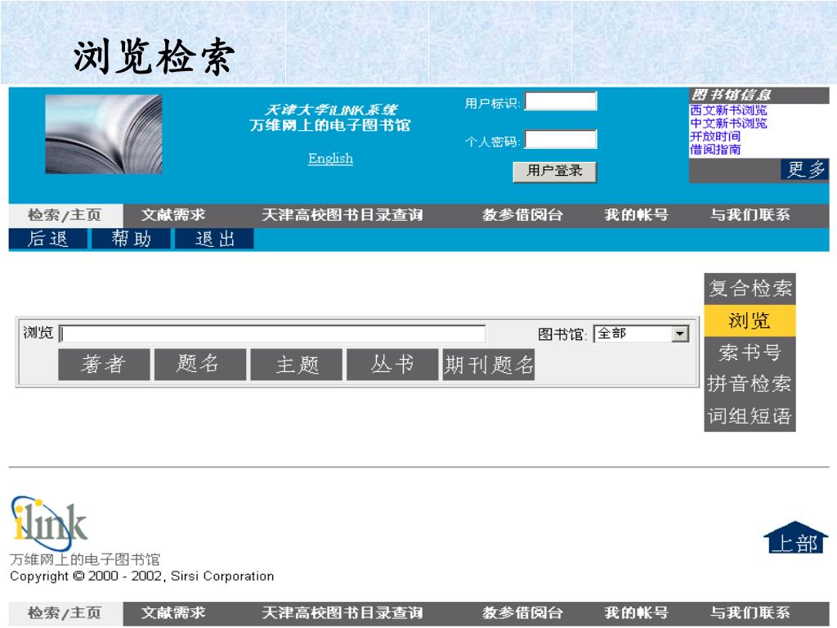
Task: Browse by 期刊题名 button
Action: click(489, 365)
